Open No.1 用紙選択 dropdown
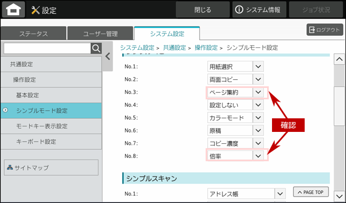The width and height of the screenshot is (346, 203). pos(236,67)
